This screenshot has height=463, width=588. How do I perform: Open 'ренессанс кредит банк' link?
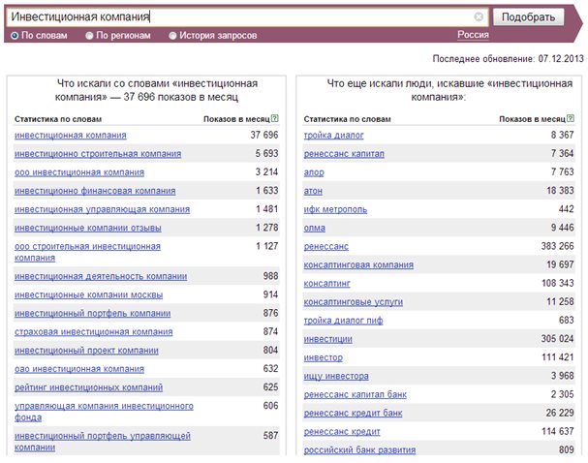(x=353, y=414)
